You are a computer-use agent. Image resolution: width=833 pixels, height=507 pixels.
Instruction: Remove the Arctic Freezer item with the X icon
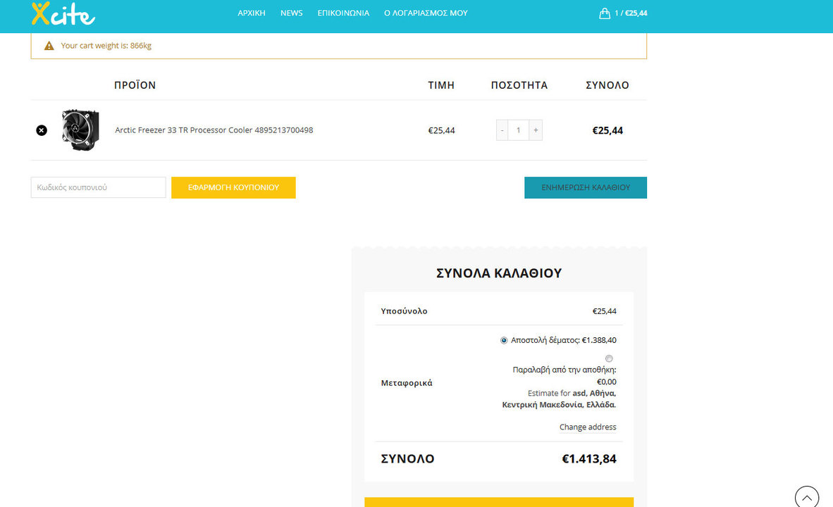click(x=42, y=130)
